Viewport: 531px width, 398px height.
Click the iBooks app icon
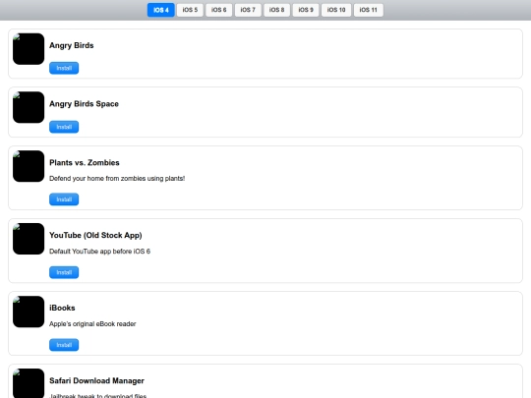tap(29, 312)
